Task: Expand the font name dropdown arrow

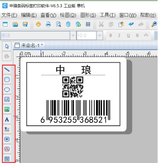Action: tap(73, 35)
